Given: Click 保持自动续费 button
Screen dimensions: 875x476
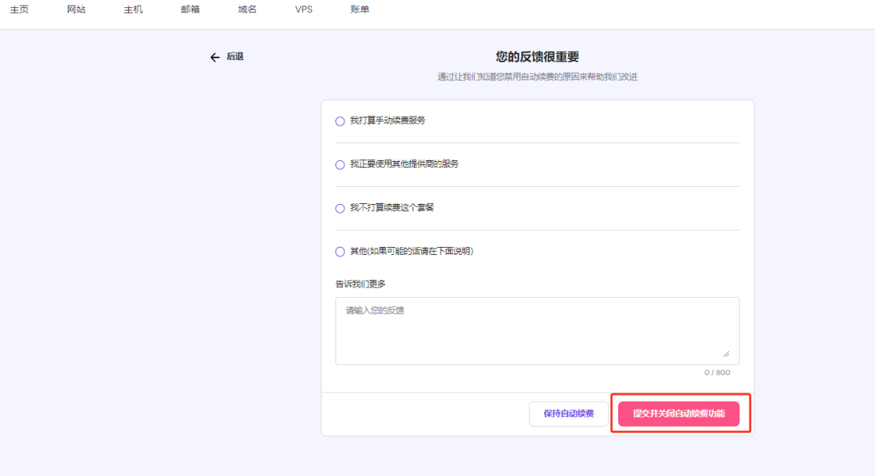Looking at the screenshot, I should (567, 413).
